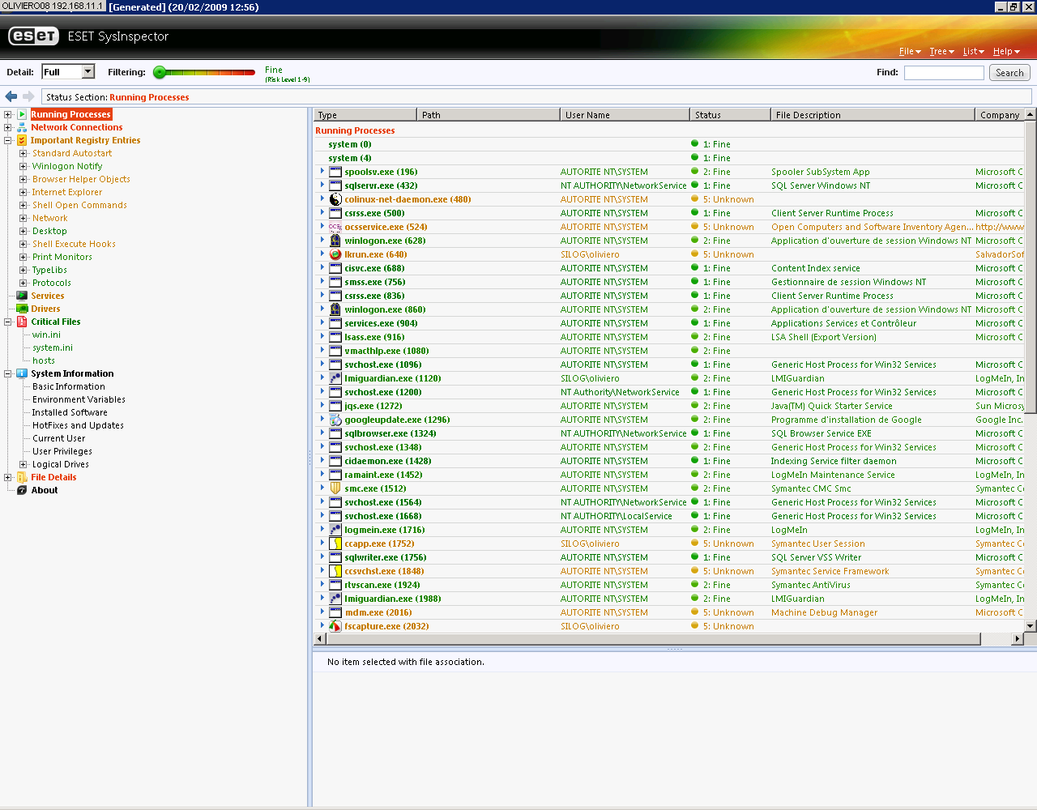Viewport: 1037px width, 810px height.
Task: Click the vertical scrollbar down arrow
Action: (x=1031, y=625)
